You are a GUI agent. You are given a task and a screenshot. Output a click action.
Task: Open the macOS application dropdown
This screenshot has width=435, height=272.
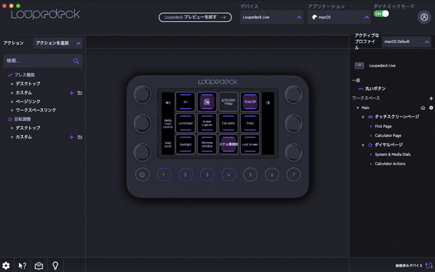tap(339, 17)
